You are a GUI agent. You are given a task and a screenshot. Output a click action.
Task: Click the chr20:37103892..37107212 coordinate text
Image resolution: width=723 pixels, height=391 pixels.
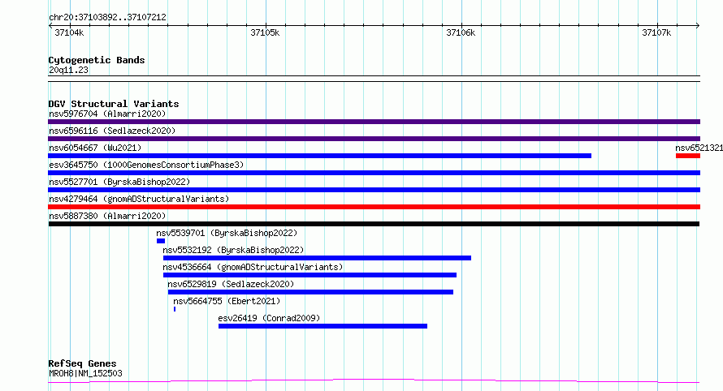[x=107, y=18]
